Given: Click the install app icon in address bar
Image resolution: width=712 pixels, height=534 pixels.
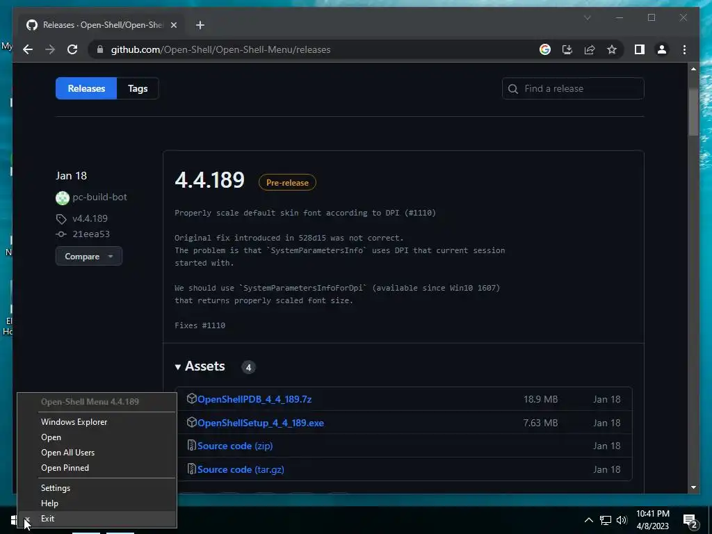Looking at the screenshot, I should click(567, 49).
